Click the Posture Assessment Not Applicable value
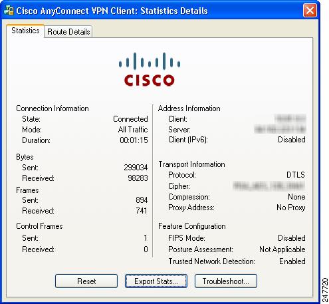329x304 pixels. tap(282, 249)
